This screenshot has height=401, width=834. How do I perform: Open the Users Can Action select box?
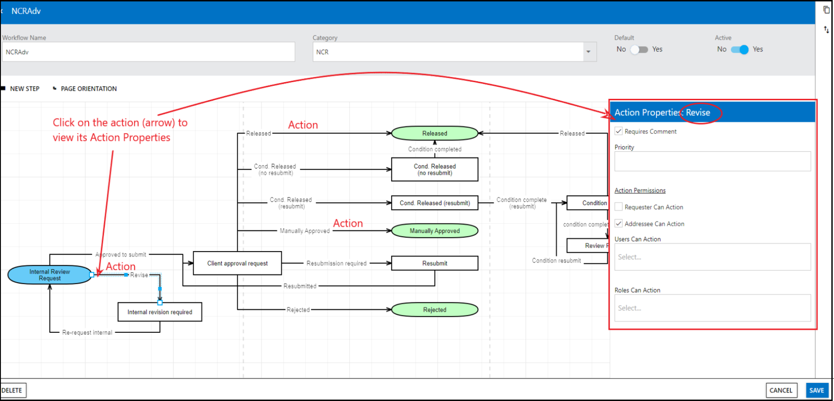coord(712,257)
